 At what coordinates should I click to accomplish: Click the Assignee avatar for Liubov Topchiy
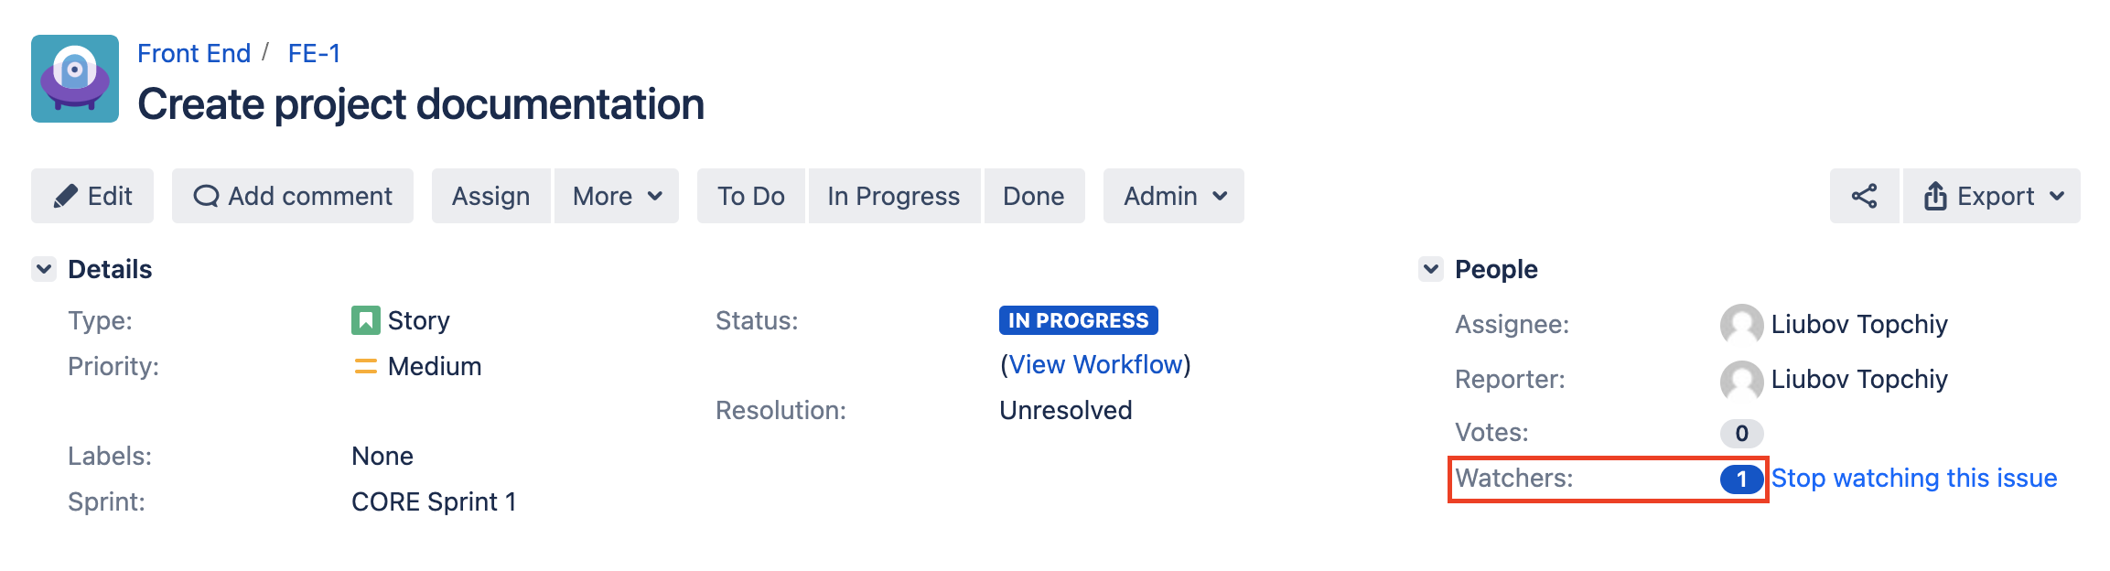pos(1742,324)
